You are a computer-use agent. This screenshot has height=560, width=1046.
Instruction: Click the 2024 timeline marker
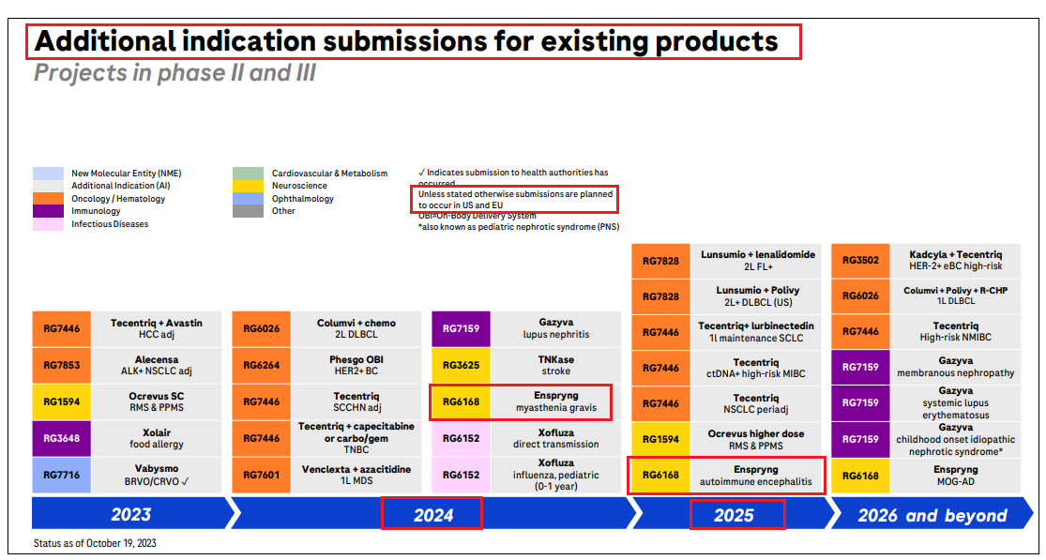(x=432, y=514)
